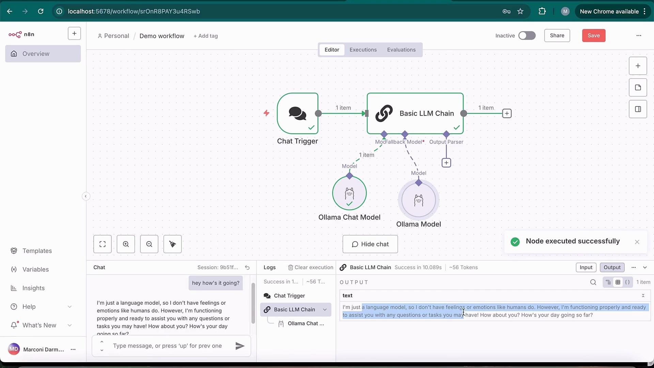This screenshot has width=654, height=368.
Task: Show Output pane in logs
Action: click(x=612, y=267)
